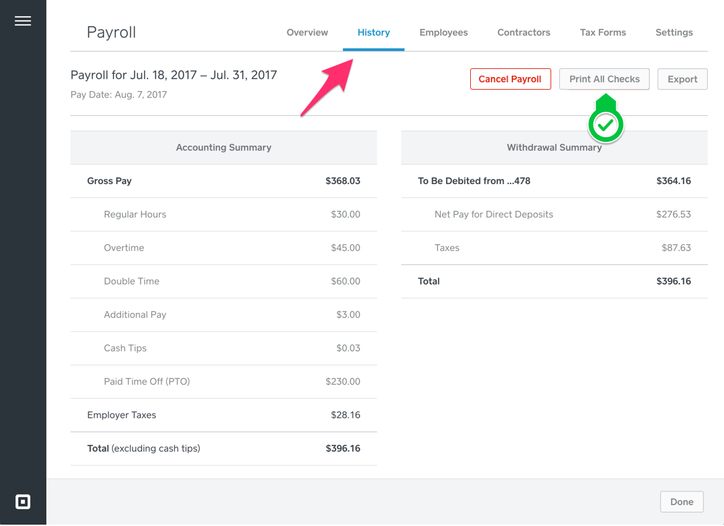This screenshot has height=526, width=724.
Task: Click the green checkmark badge icon
Action: click(605, 120)
